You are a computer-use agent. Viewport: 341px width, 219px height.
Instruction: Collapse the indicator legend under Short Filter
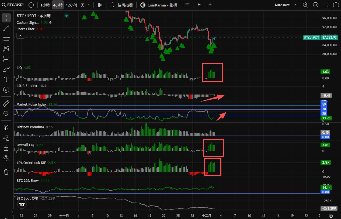click(x=20, y=36)
